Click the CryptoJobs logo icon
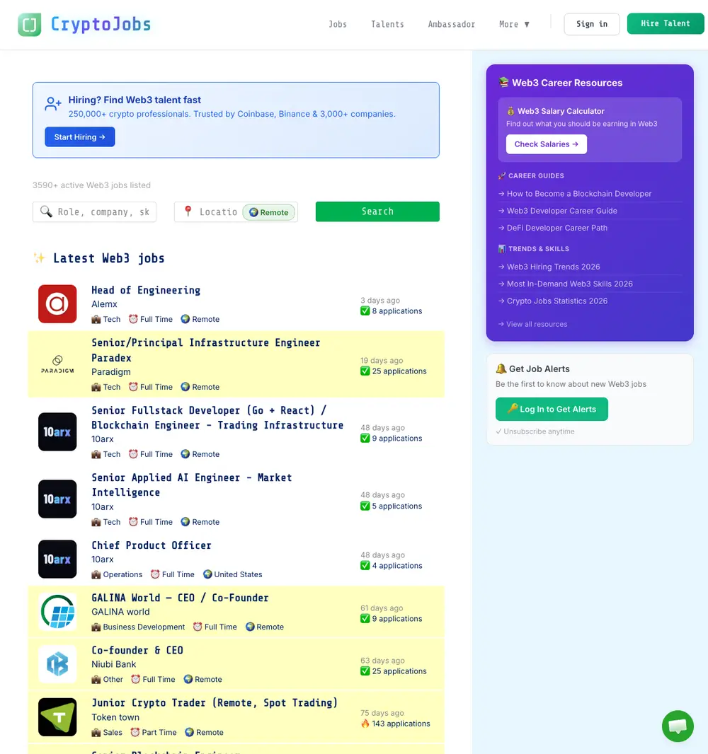 coord(29,25)
